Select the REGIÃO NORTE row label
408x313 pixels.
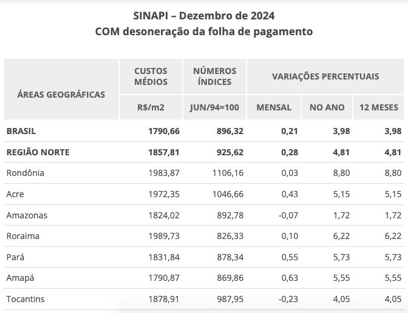point(38,152)
